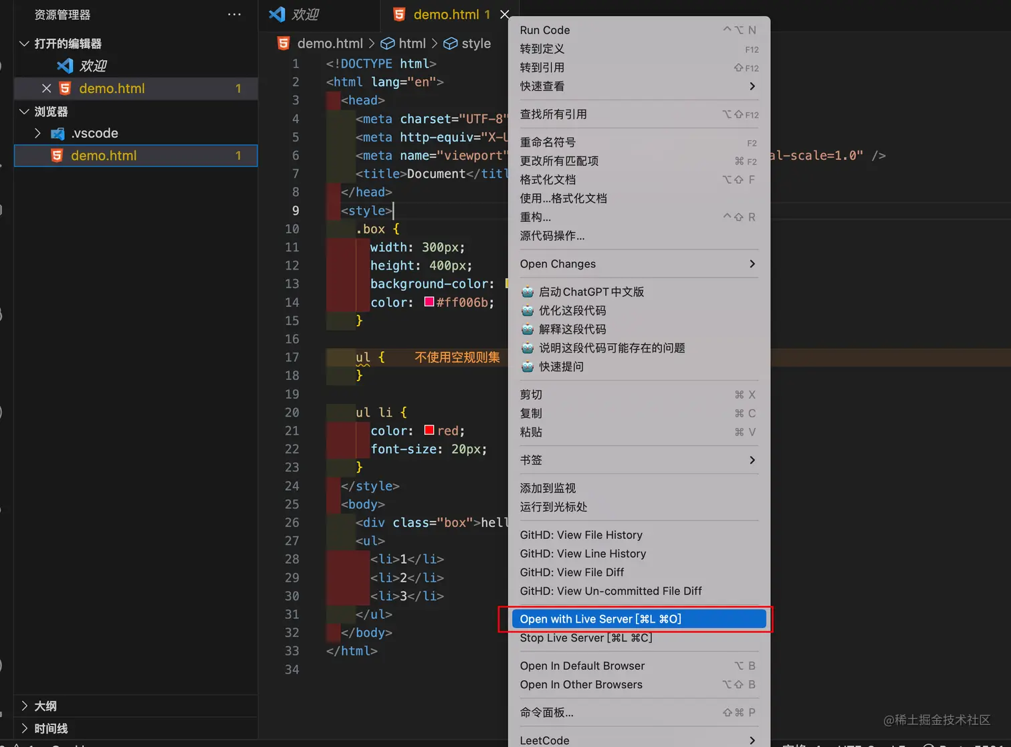
Task: Open 命令面板... from the menu
Action: [639, 713]
